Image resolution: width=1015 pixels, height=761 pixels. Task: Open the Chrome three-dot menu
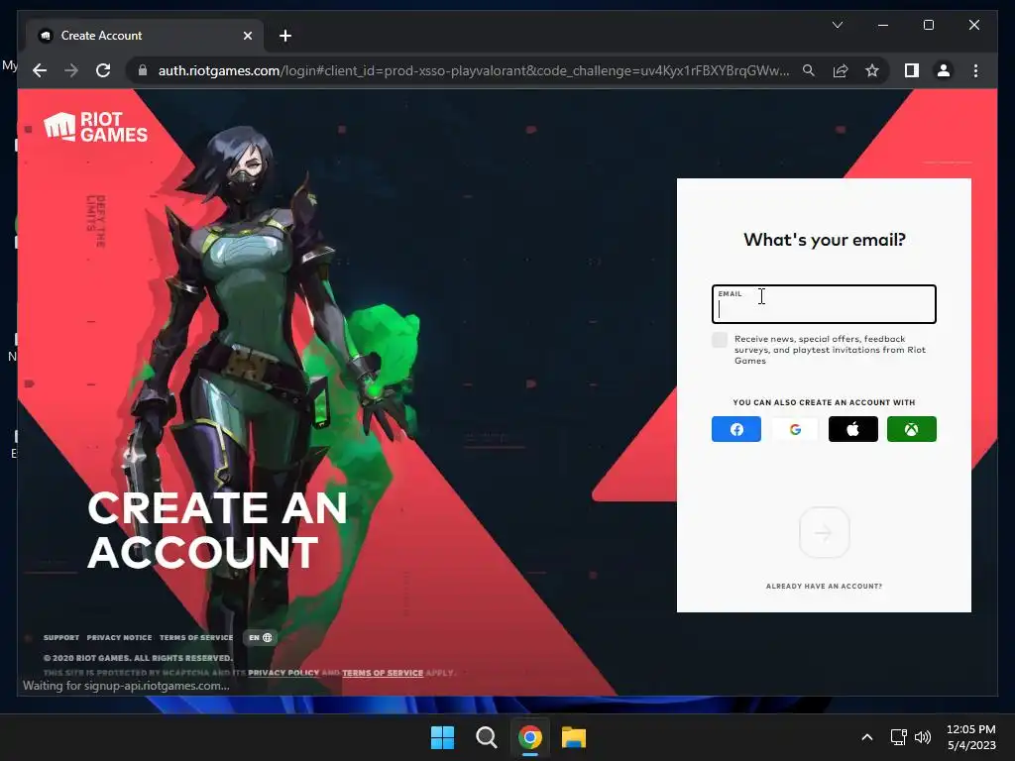[x=975, y=70]
